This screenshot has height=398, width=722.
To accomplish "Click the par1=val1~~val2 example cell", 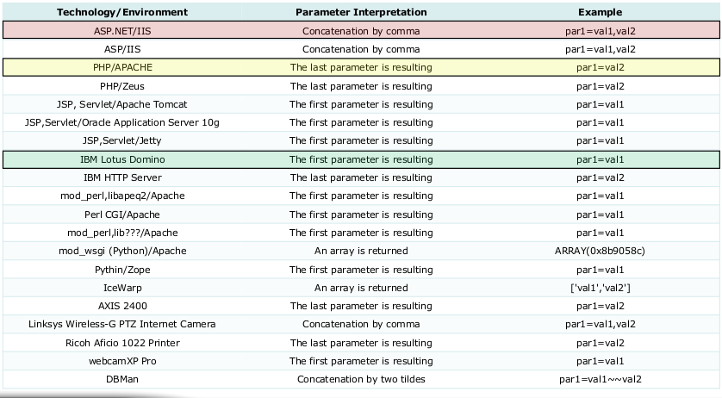I will point(601,379).
